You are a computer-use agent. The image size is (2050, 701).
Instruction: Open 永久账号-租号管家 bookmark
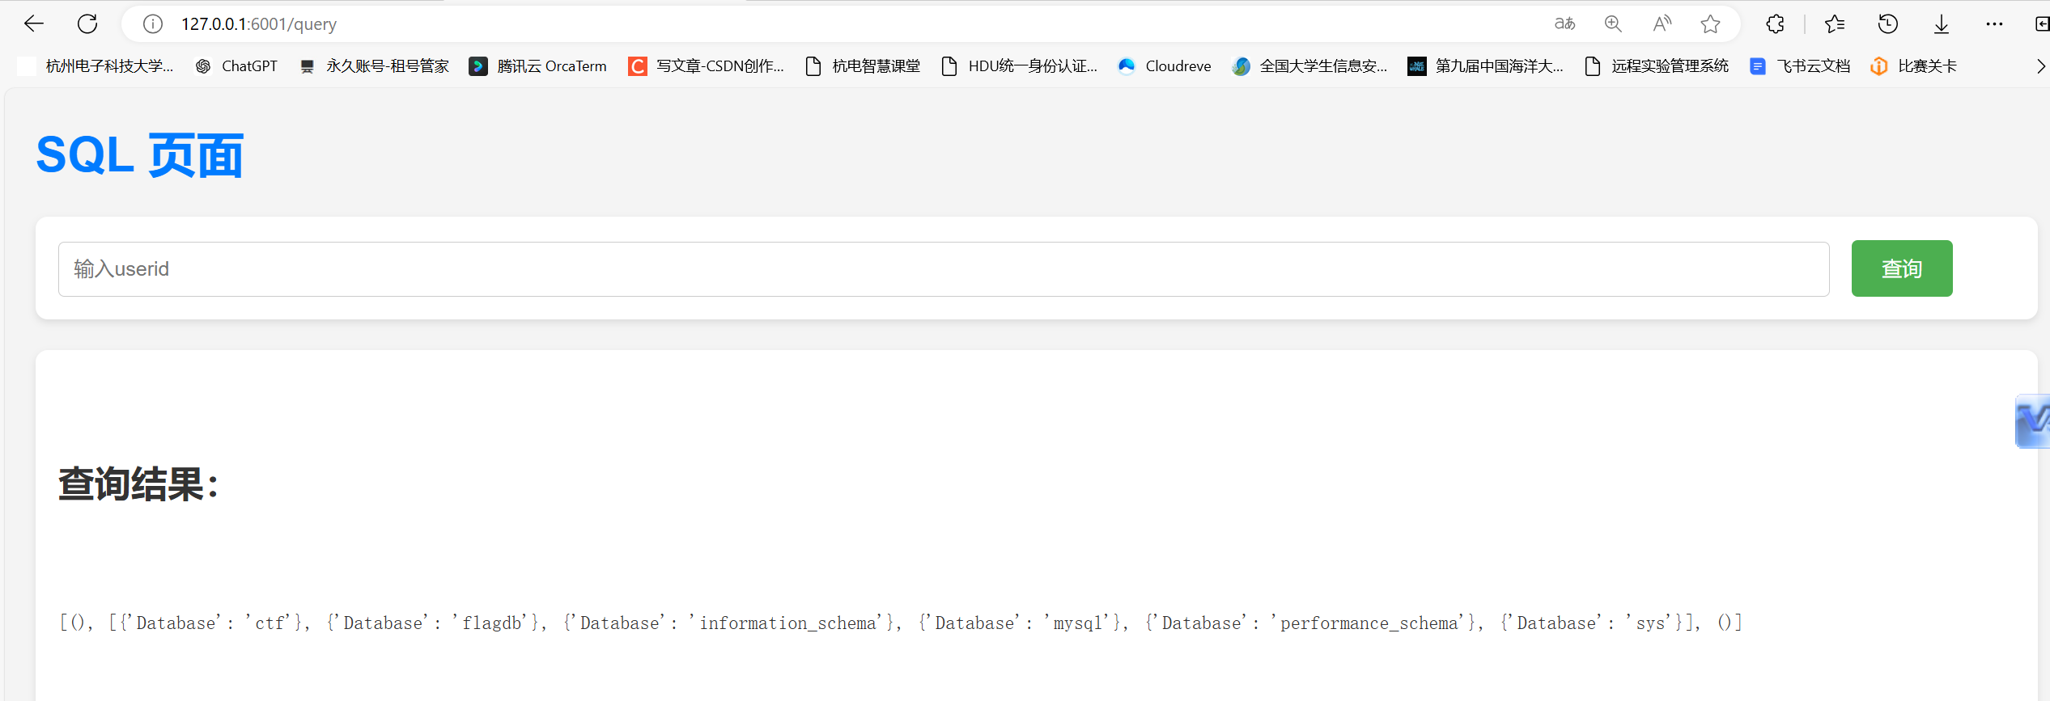point(374,66)
